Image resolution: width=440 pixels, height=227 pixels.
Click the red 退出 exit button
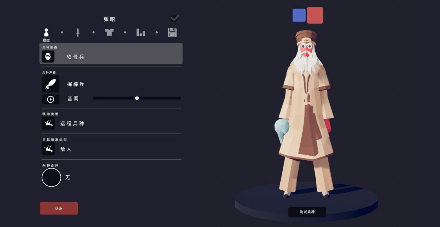(59, 209)
